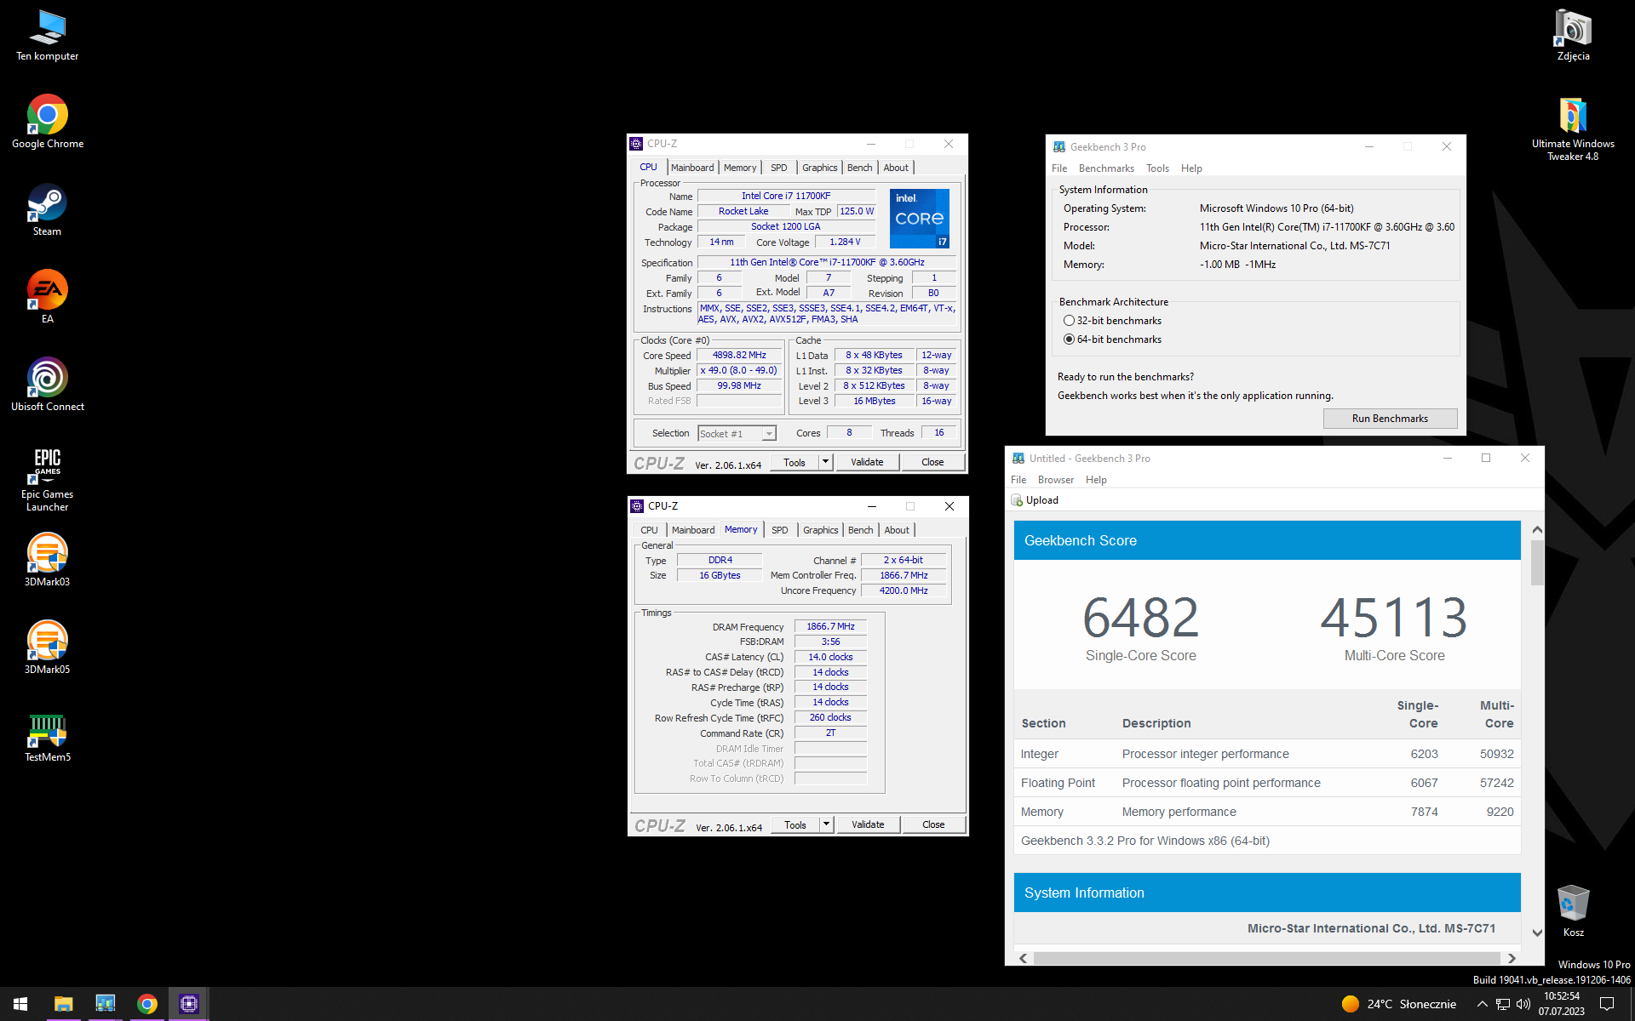
Task: Switch to Memory tab in top CPU-Z window
Action: pos(740,168)
